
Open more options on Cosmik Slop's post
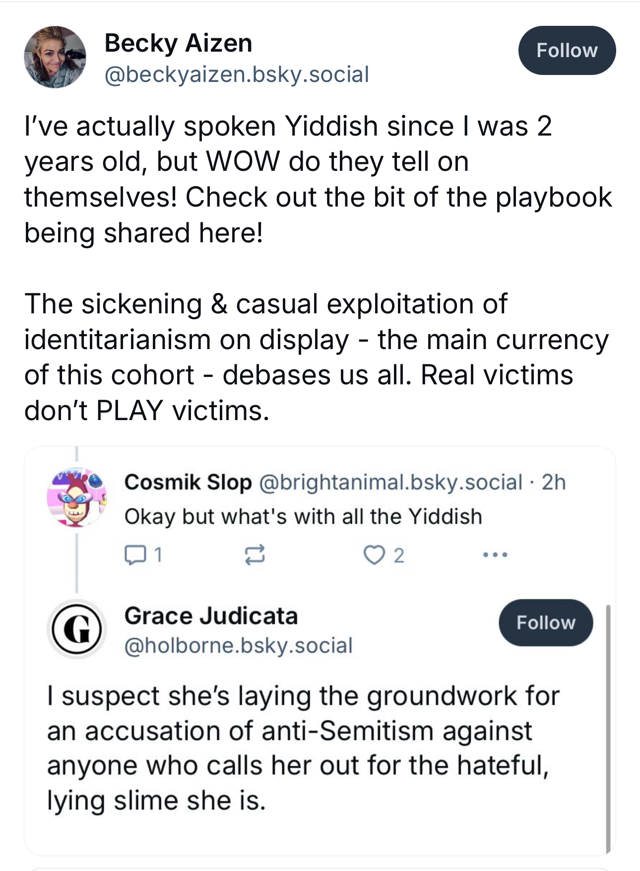coord(496,555)
